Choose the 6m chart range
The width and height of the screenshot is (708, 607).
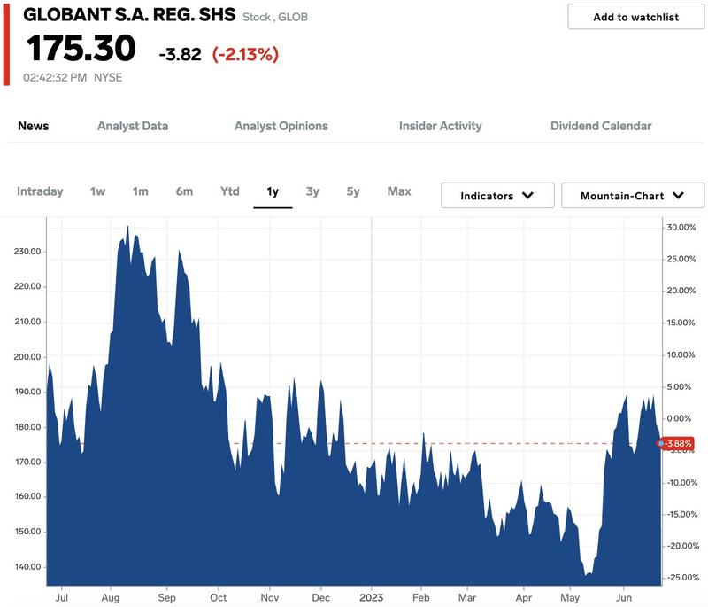tap(184, 191)
